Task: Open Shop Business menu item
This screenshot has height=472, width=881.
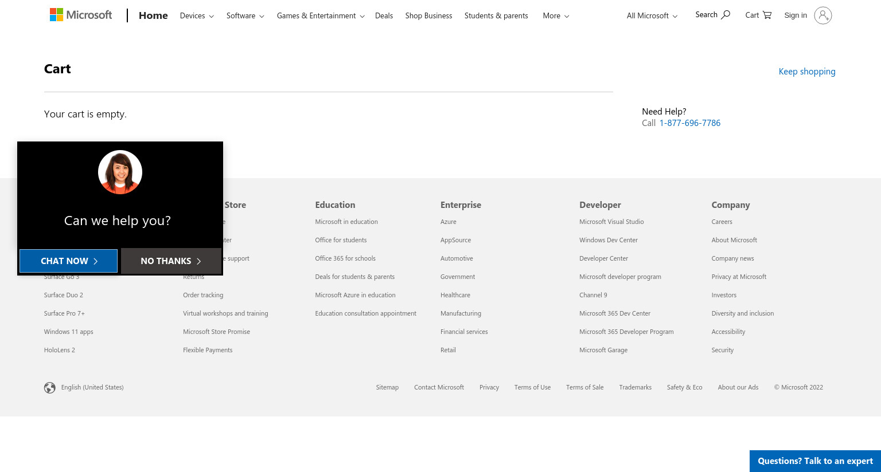Action: point(428,15)
